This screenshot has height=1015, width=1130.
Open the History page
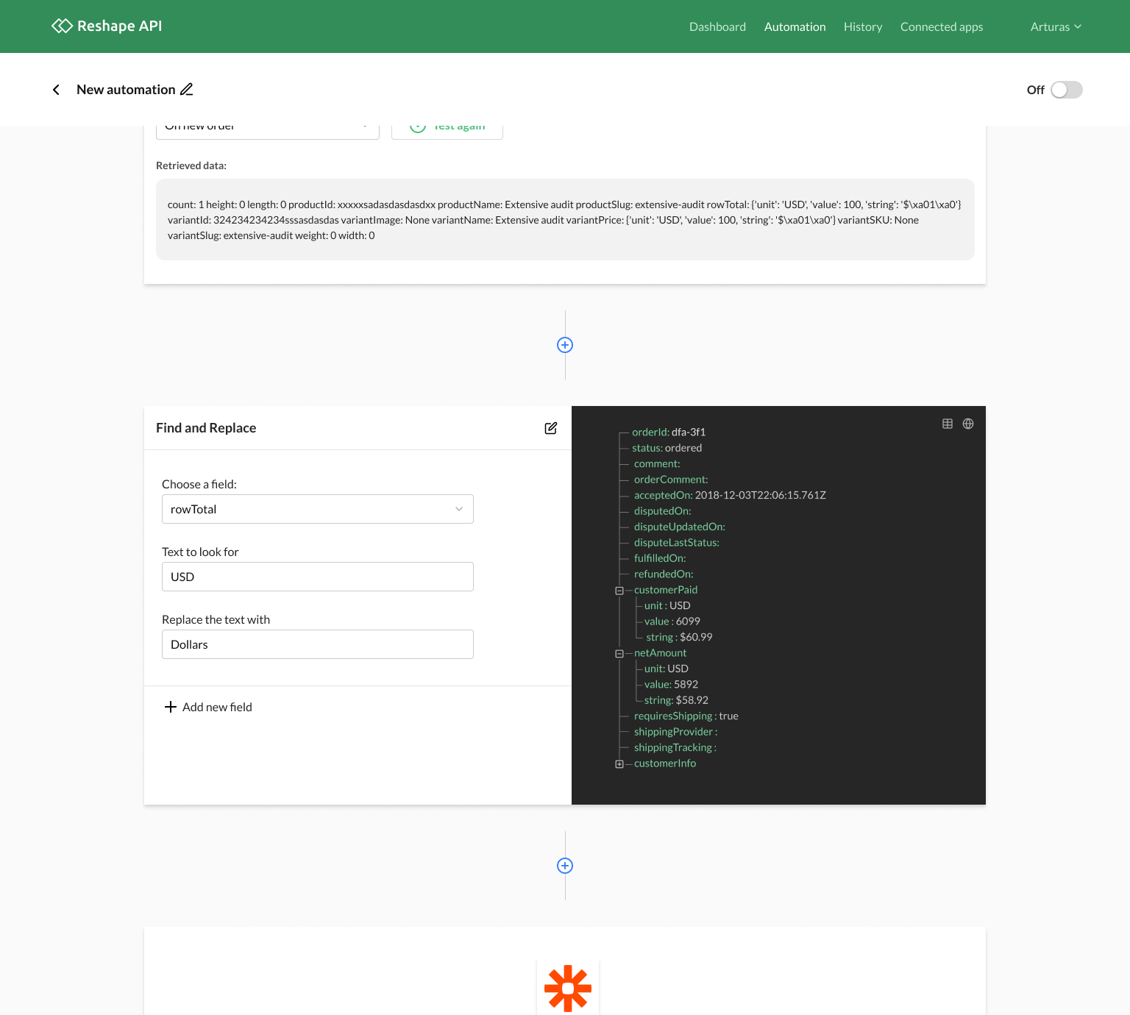[x=862, y=26]
